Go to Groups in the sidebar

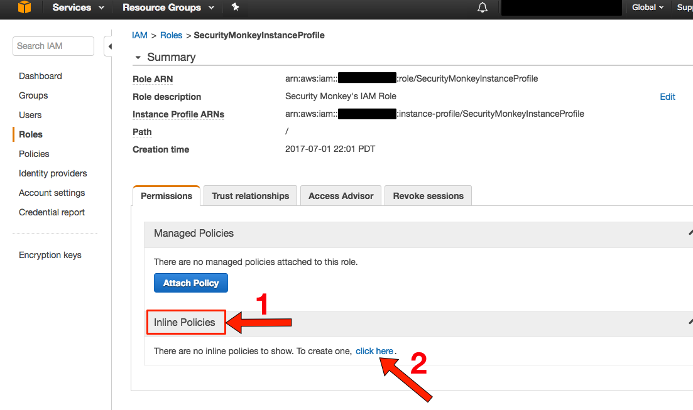pyautogui.click(x=33, y=95)
